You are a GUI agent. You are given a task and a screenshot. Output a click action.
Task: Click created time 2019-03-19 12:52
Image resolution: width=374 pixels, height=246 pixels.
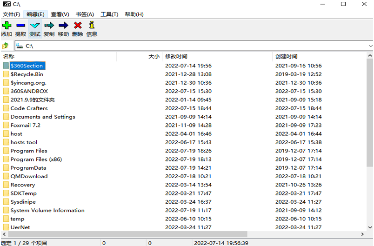pos(298,74)
